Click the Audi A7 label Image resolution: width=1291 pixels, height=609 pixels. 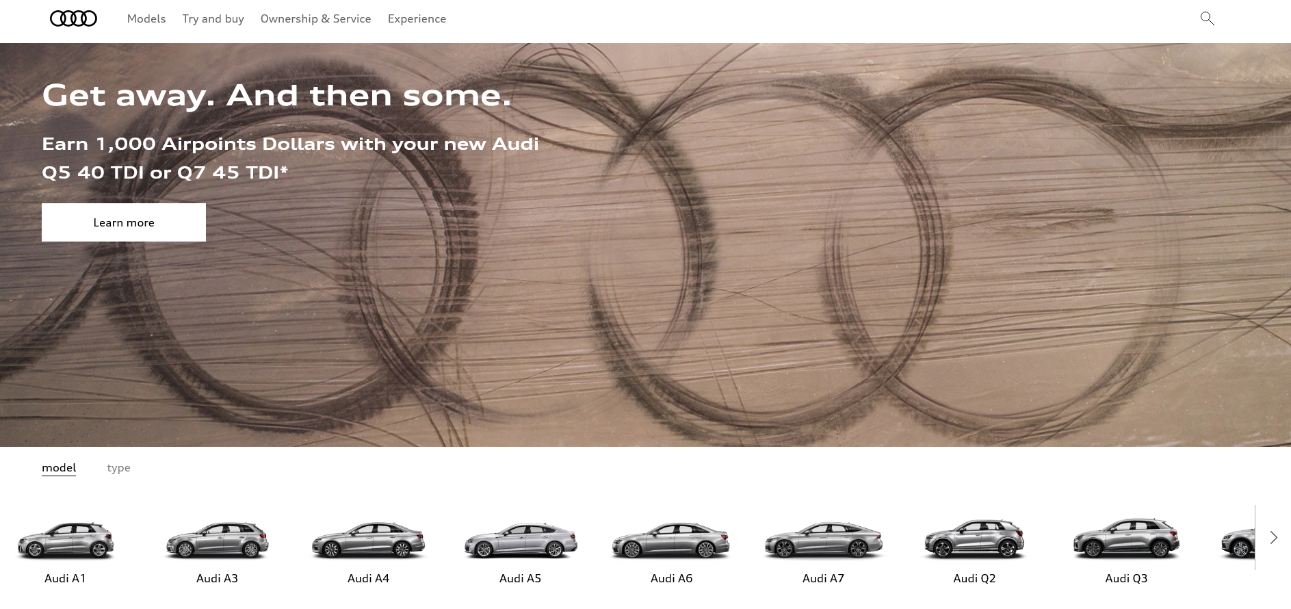(x=823, y=578)
